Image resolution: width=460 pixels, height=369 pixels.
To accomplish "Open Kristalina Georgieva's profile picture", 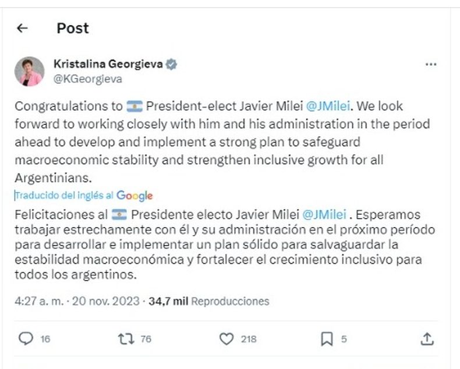I will (x=29, y=71).
